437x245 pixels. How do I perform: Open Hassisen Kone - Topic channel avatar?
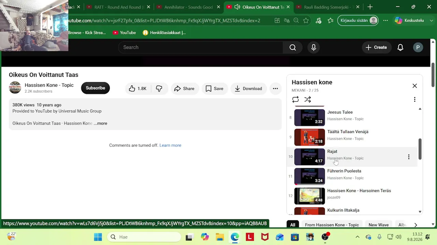(x=15, y=88)
